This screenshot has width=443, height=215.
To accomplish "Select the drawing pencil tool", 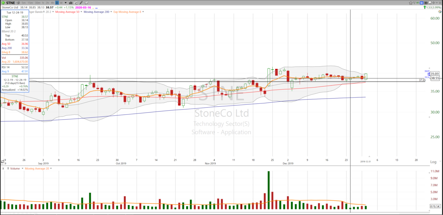I will 81,3.
